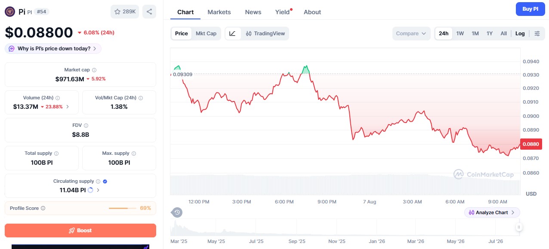
Task: Click the Pi coin logo icon
Action: (10, 12)
